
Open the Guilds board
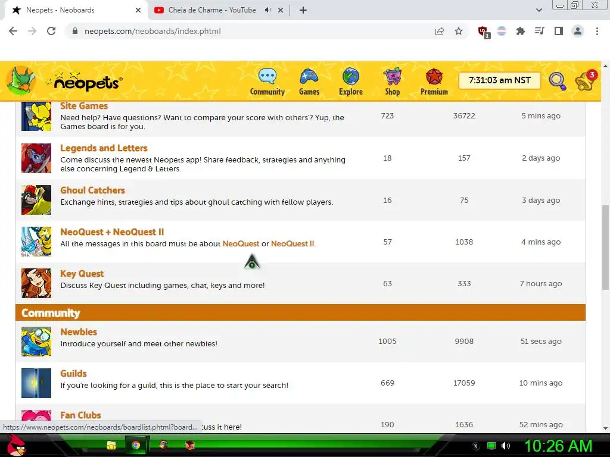73,374
